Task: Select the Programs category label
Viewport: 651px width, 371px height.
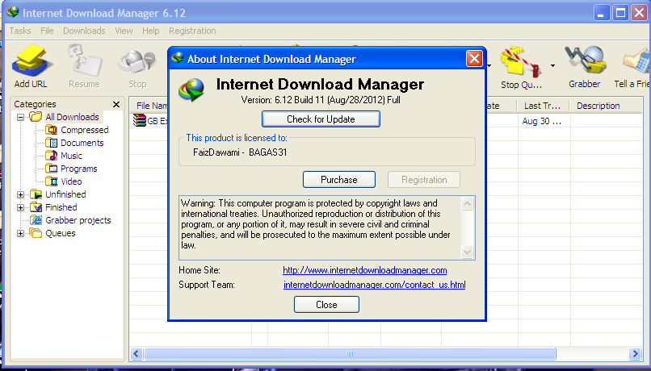Action: pyautogui.click(x=78, y=169)
